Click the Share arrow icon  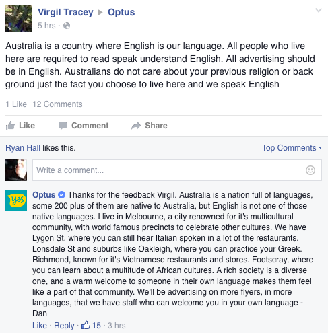(x=136, y=126)
